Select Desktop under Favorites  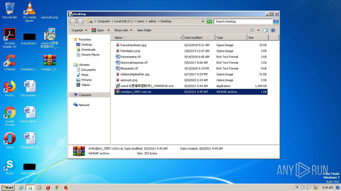click(x=87, y=45)
